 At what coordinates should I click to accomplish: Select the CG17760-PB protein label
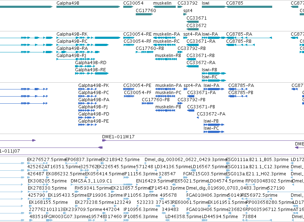tap(156, 100)
